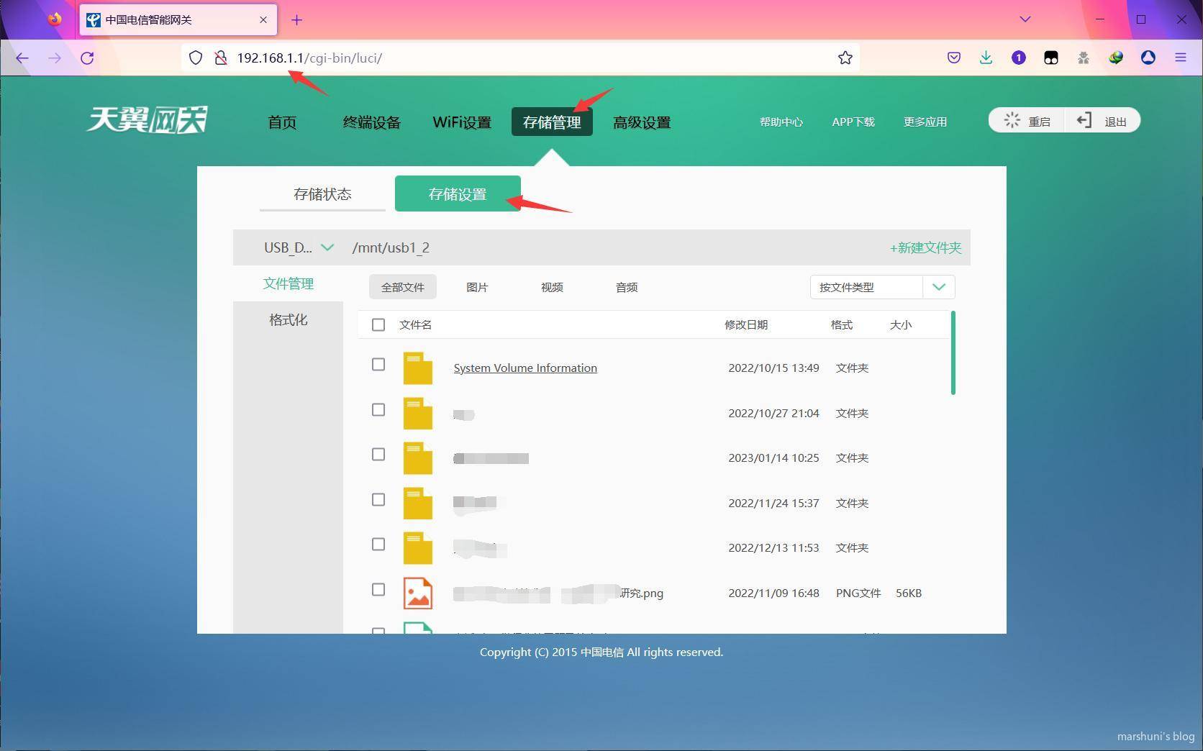The image size is (1203, 751).
Task: Click the Save to Pocket icon
Action: [x=953, y=58]
